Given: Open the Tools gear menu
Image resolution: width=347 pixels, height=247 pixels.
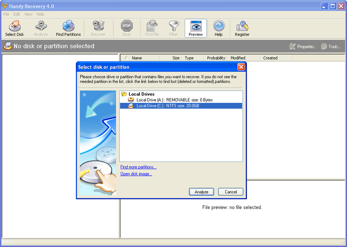Looking at the screenshot, I should click(x=331, y=46).
